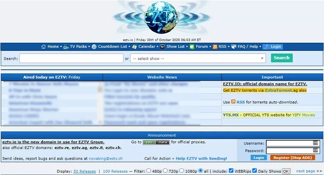Open the Show List menu item
The image size is (324, 175).
175,47
